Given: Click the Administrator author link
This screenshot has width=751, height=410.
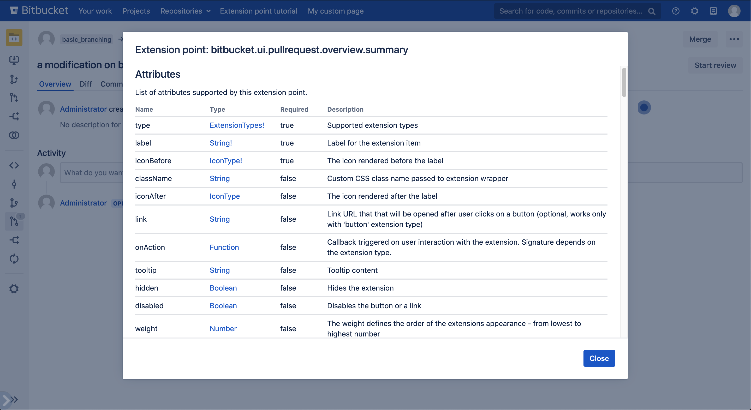Looking at the screenshot, I should coord(83,109).
